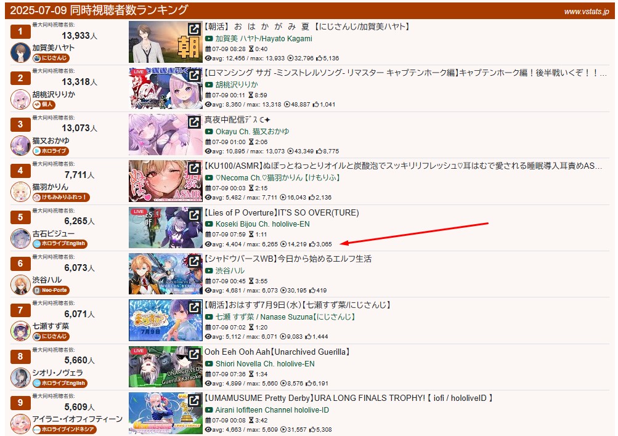Open 【KU100/ASMR】 stream title
Image resolution: width=618 pixels, height=436 pixels.
pyautogui.click(x=403, y=166)
